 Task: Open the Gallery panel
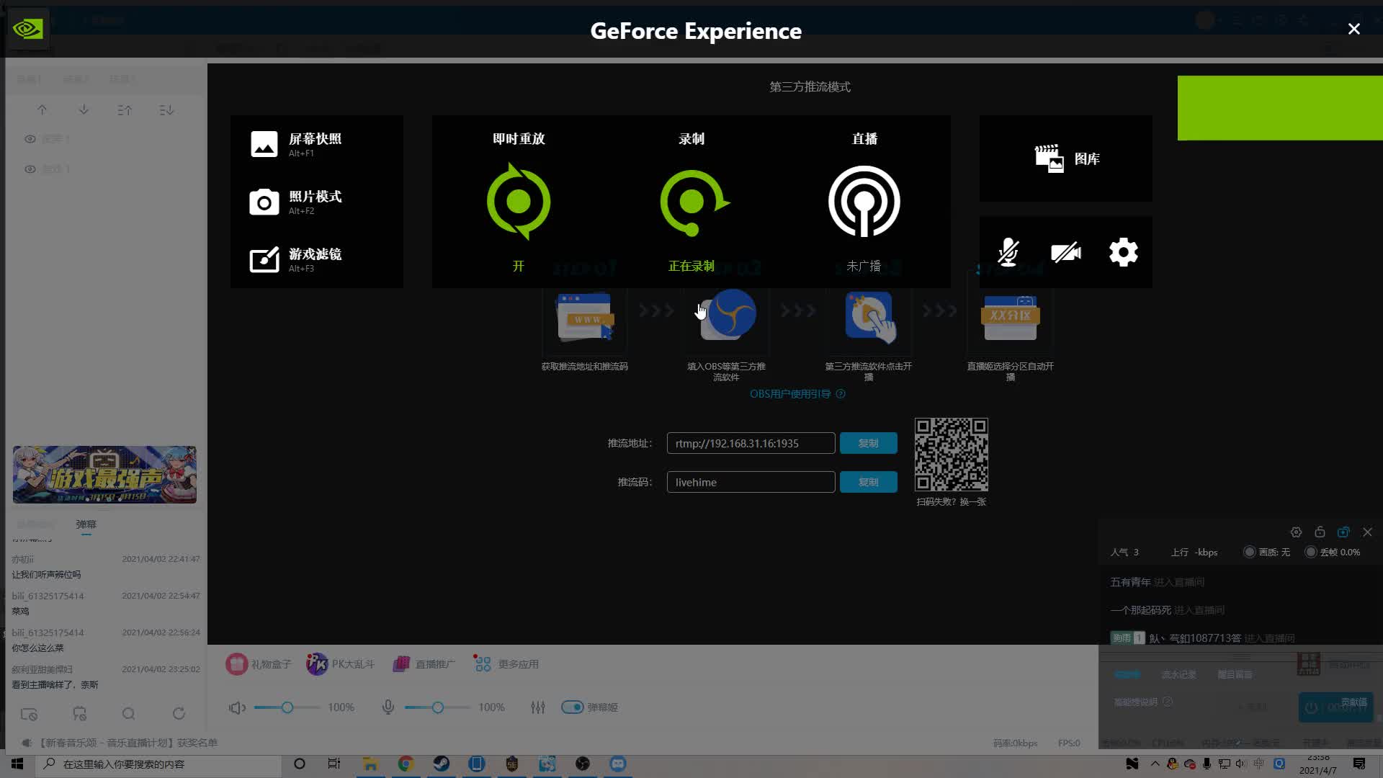1066,158
